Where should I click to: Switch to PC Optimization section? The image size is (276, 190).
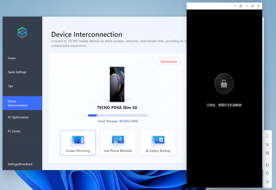pos(18,117)
